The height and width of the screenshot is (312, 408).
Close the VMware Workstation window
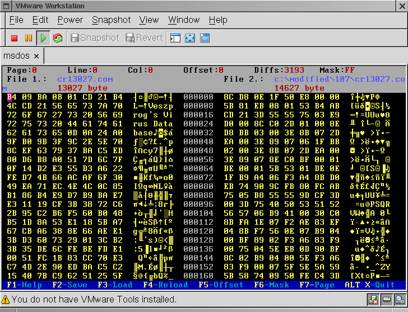(x=402, y=6)
